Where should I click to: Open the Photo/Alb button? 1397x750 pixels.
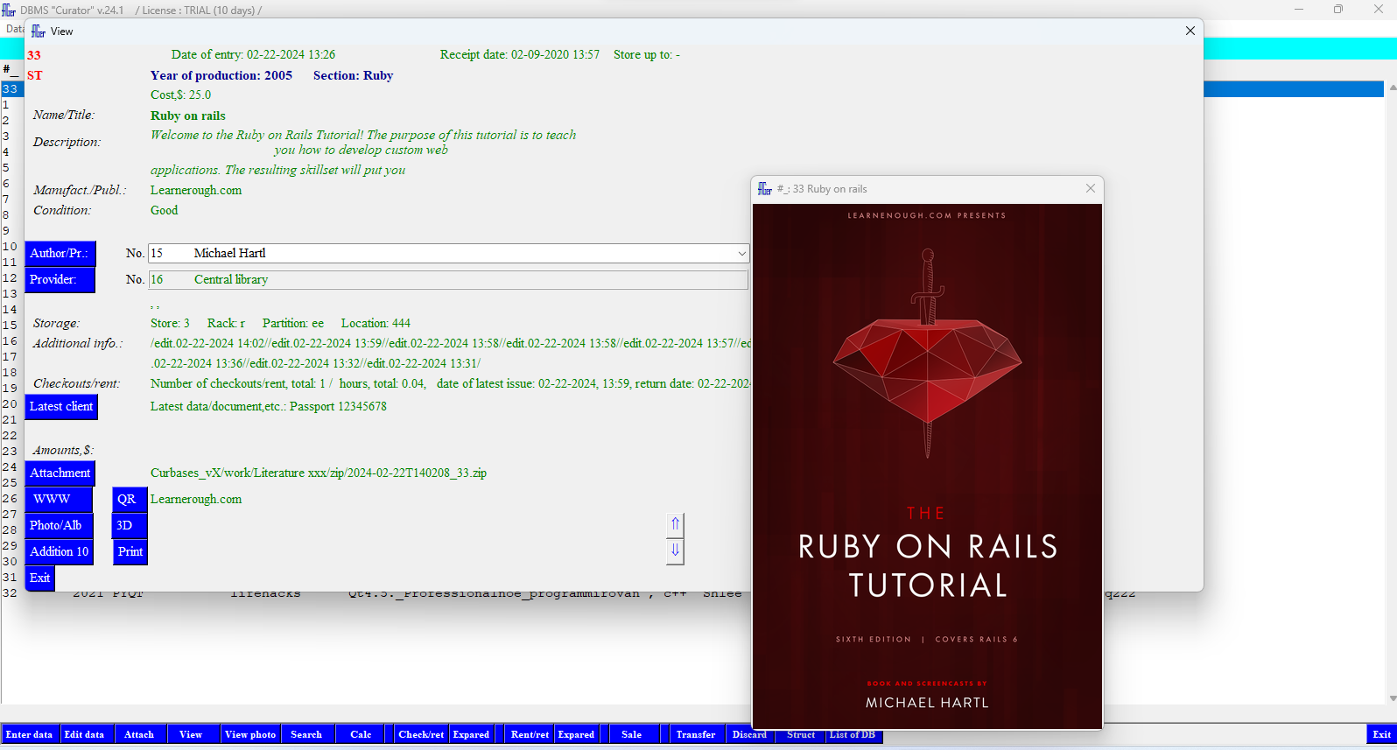[59, 526]
